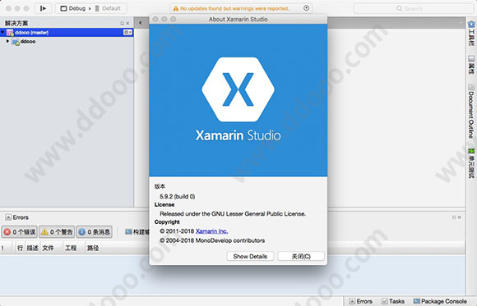Image resolution: width=477 pixels, height=306 pixels.
Task: Click the About dialog red close button
Action: pos(155,19)
